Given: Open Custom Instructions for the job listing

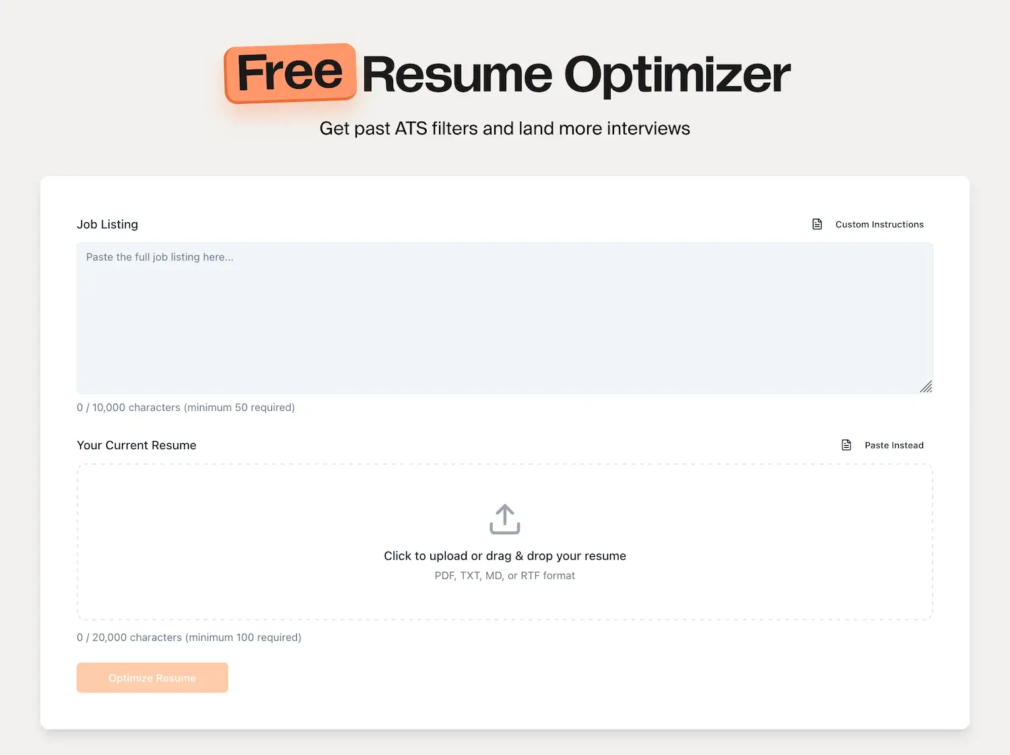Looking at the screenshot, I should coord(879,224).
